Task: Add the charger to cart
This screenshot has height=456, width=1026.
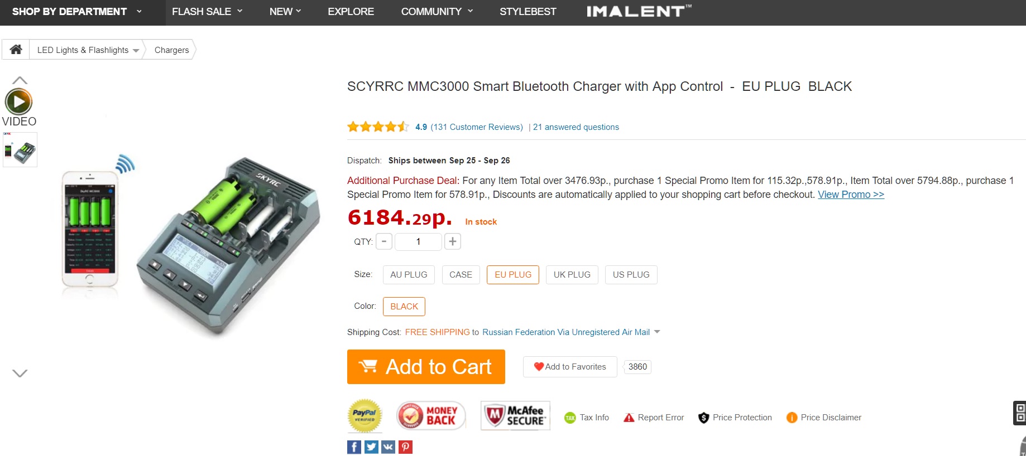Action: pyautogui.click(x=426, y=367)
